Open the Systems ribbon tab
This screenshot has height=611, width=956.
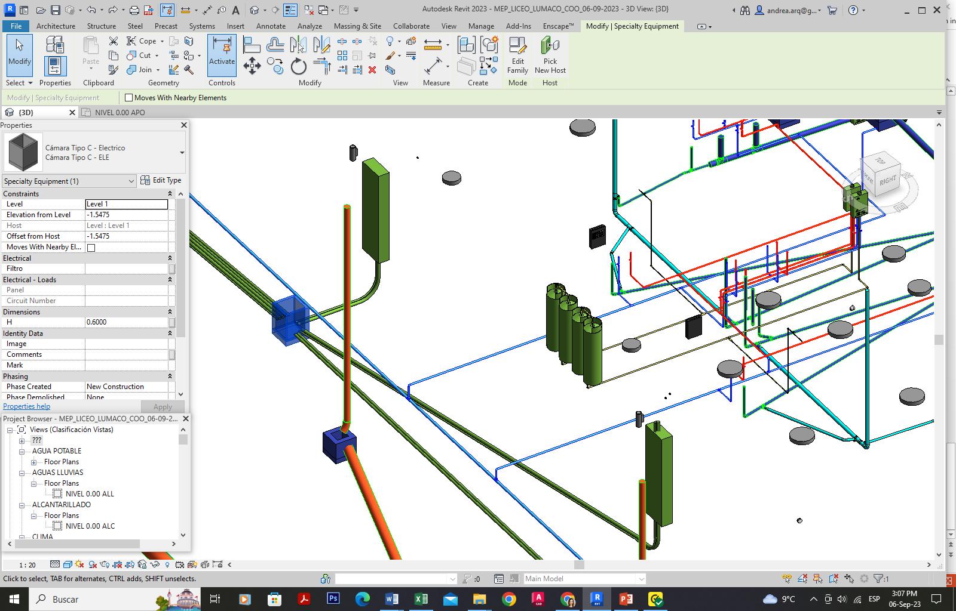click(201, 26)
